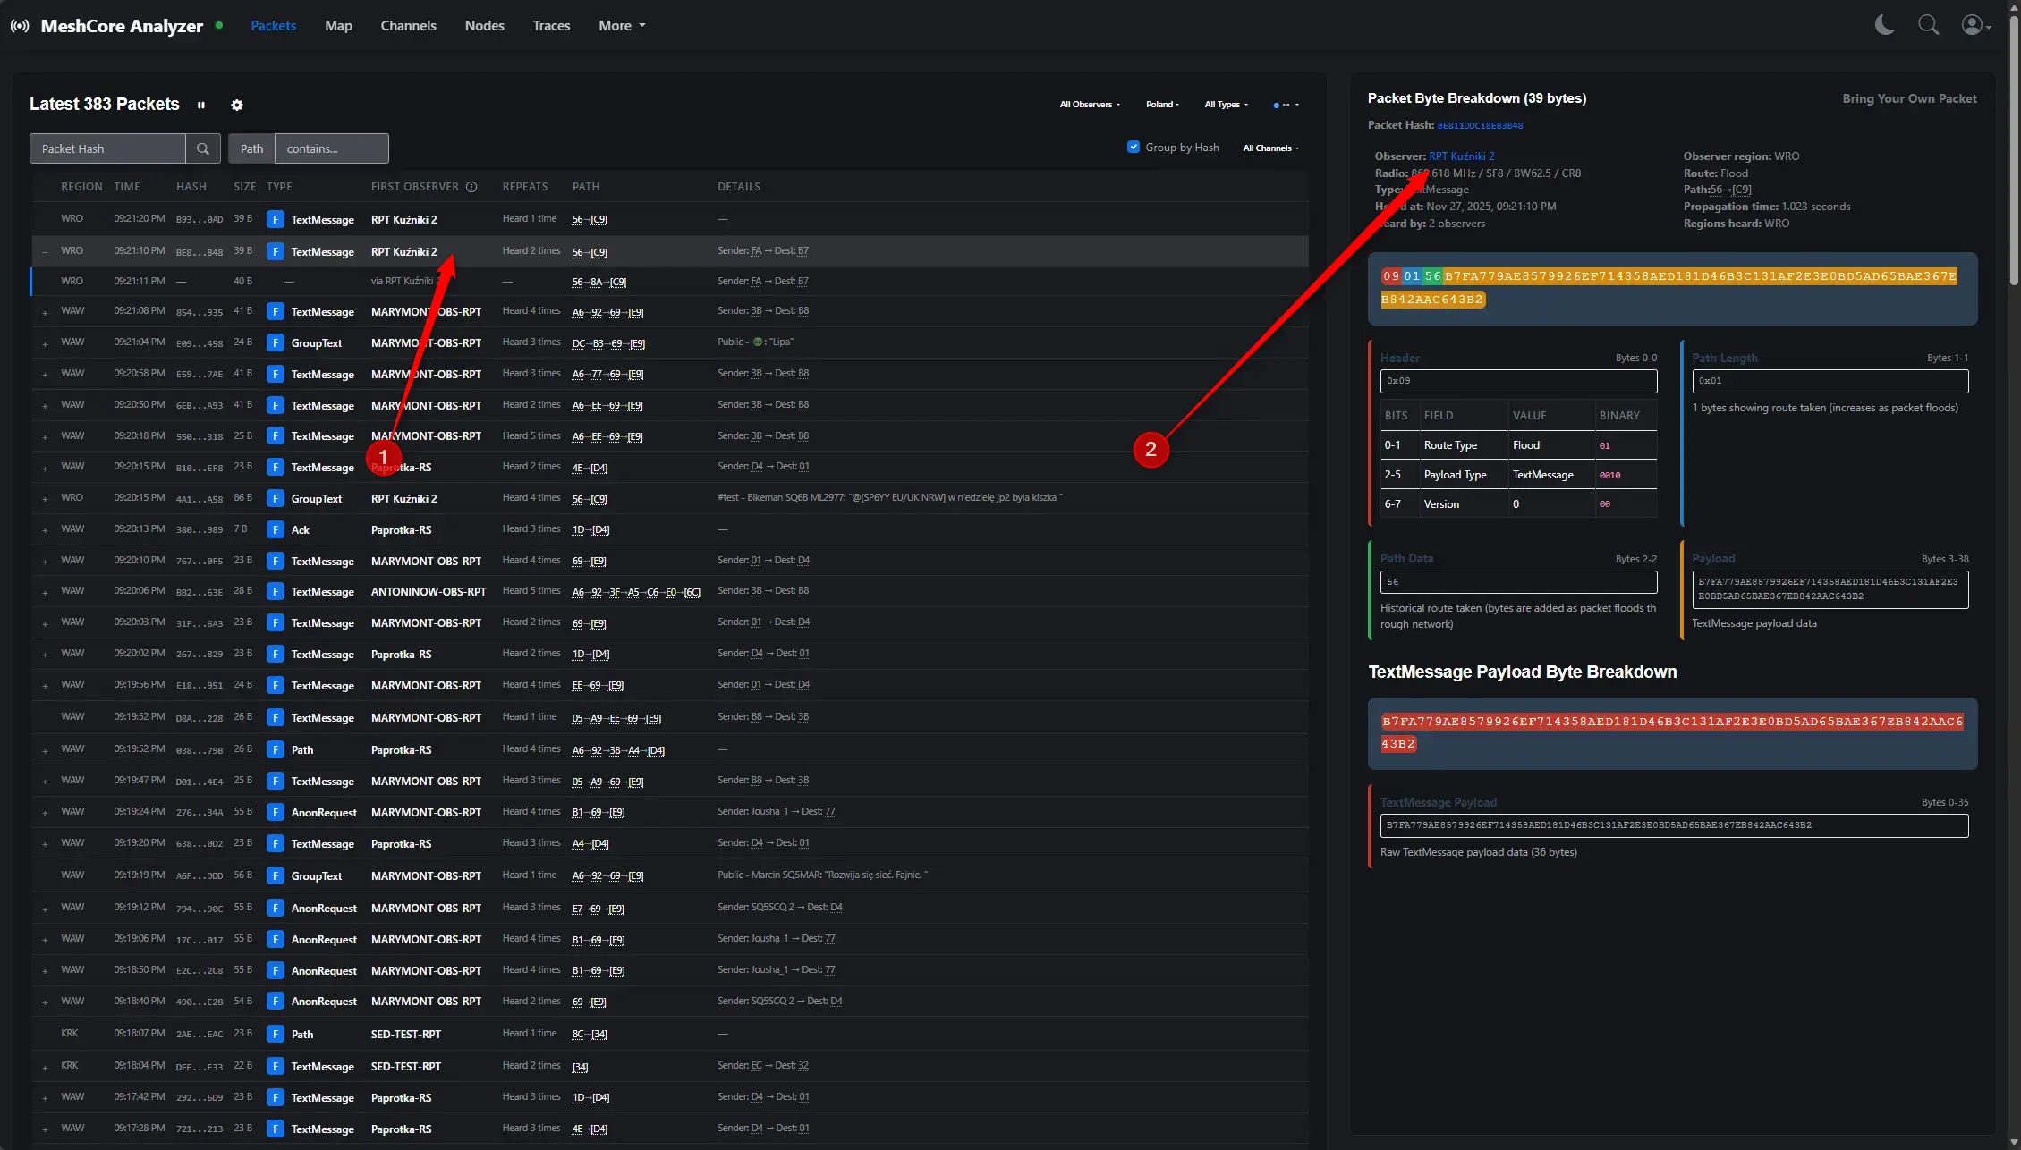
Task: Click the packet hash search magnifier
Action: (x=203, y=149)
